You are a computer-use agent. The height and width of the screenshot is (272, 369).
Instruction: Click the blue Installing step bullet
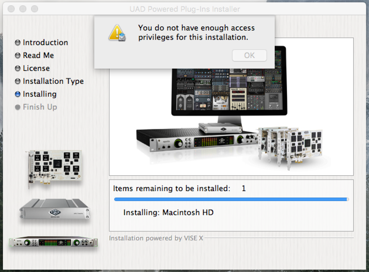point(18,94)
